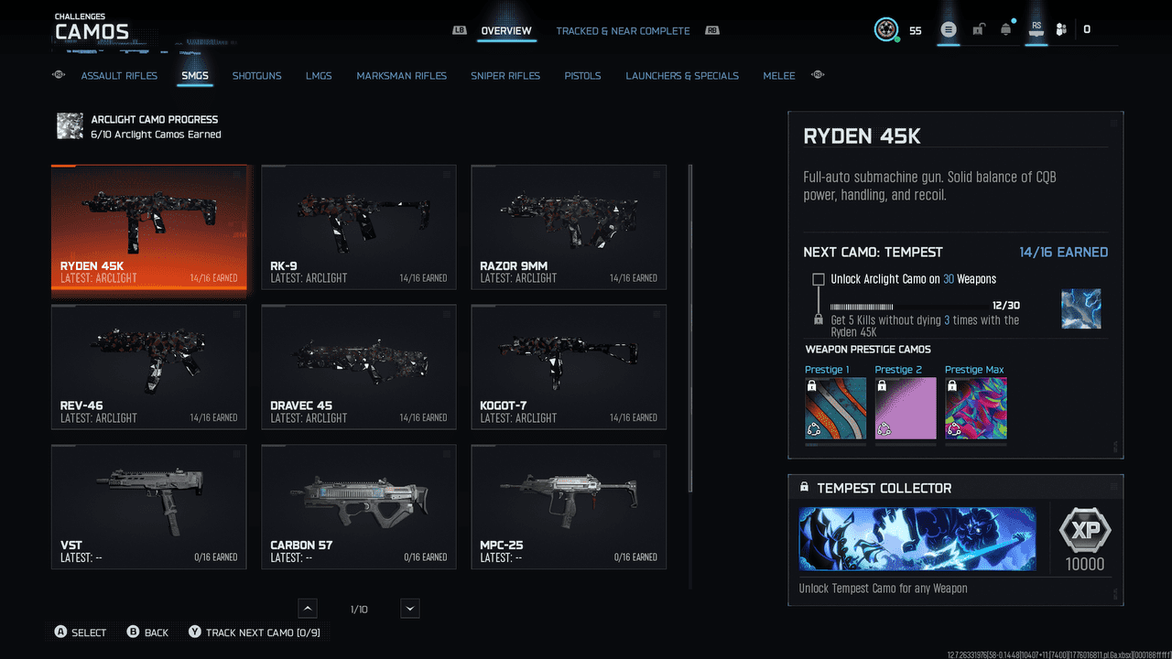This screenshot has height=659, width=1172.
Task: Switch to Tracked & Near Complete tab
Action: click(623, 31)
